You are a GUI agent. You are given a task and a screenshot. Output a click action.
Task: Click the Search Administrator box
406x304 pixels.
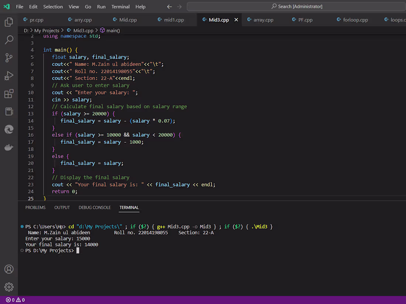point(295,6)
